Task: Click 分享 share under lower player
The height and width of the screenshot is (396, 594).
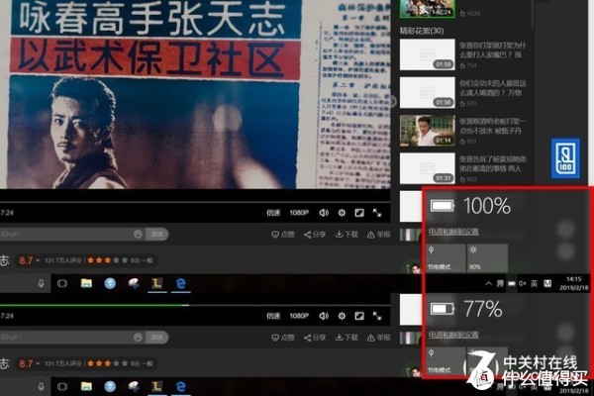Action: point(315,338)
